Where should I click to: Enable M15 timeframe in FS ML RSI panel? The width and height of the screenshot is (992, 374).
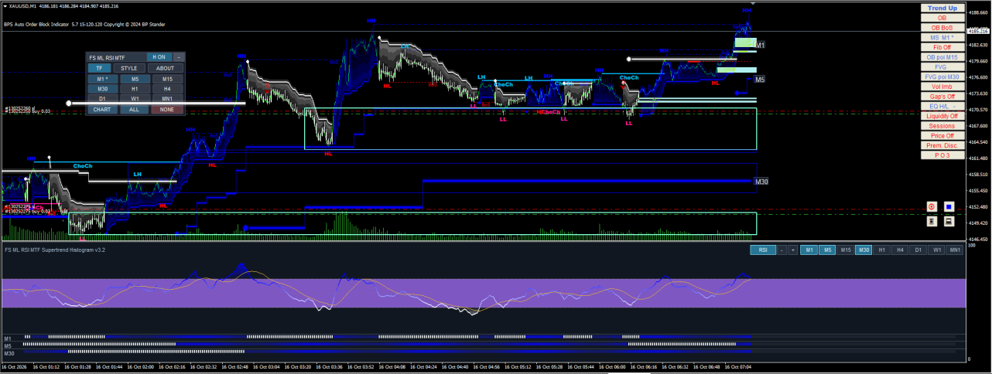(x=168, y=79)
